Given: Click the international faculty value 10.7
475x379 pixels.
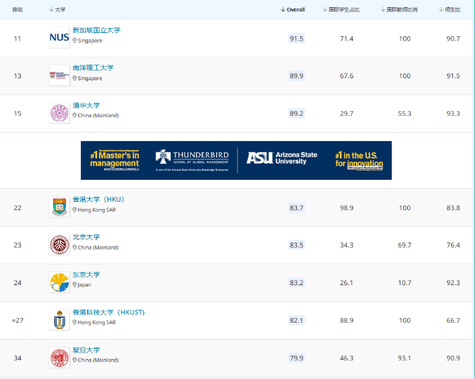Looking at the screenshot, I should 404,283.
